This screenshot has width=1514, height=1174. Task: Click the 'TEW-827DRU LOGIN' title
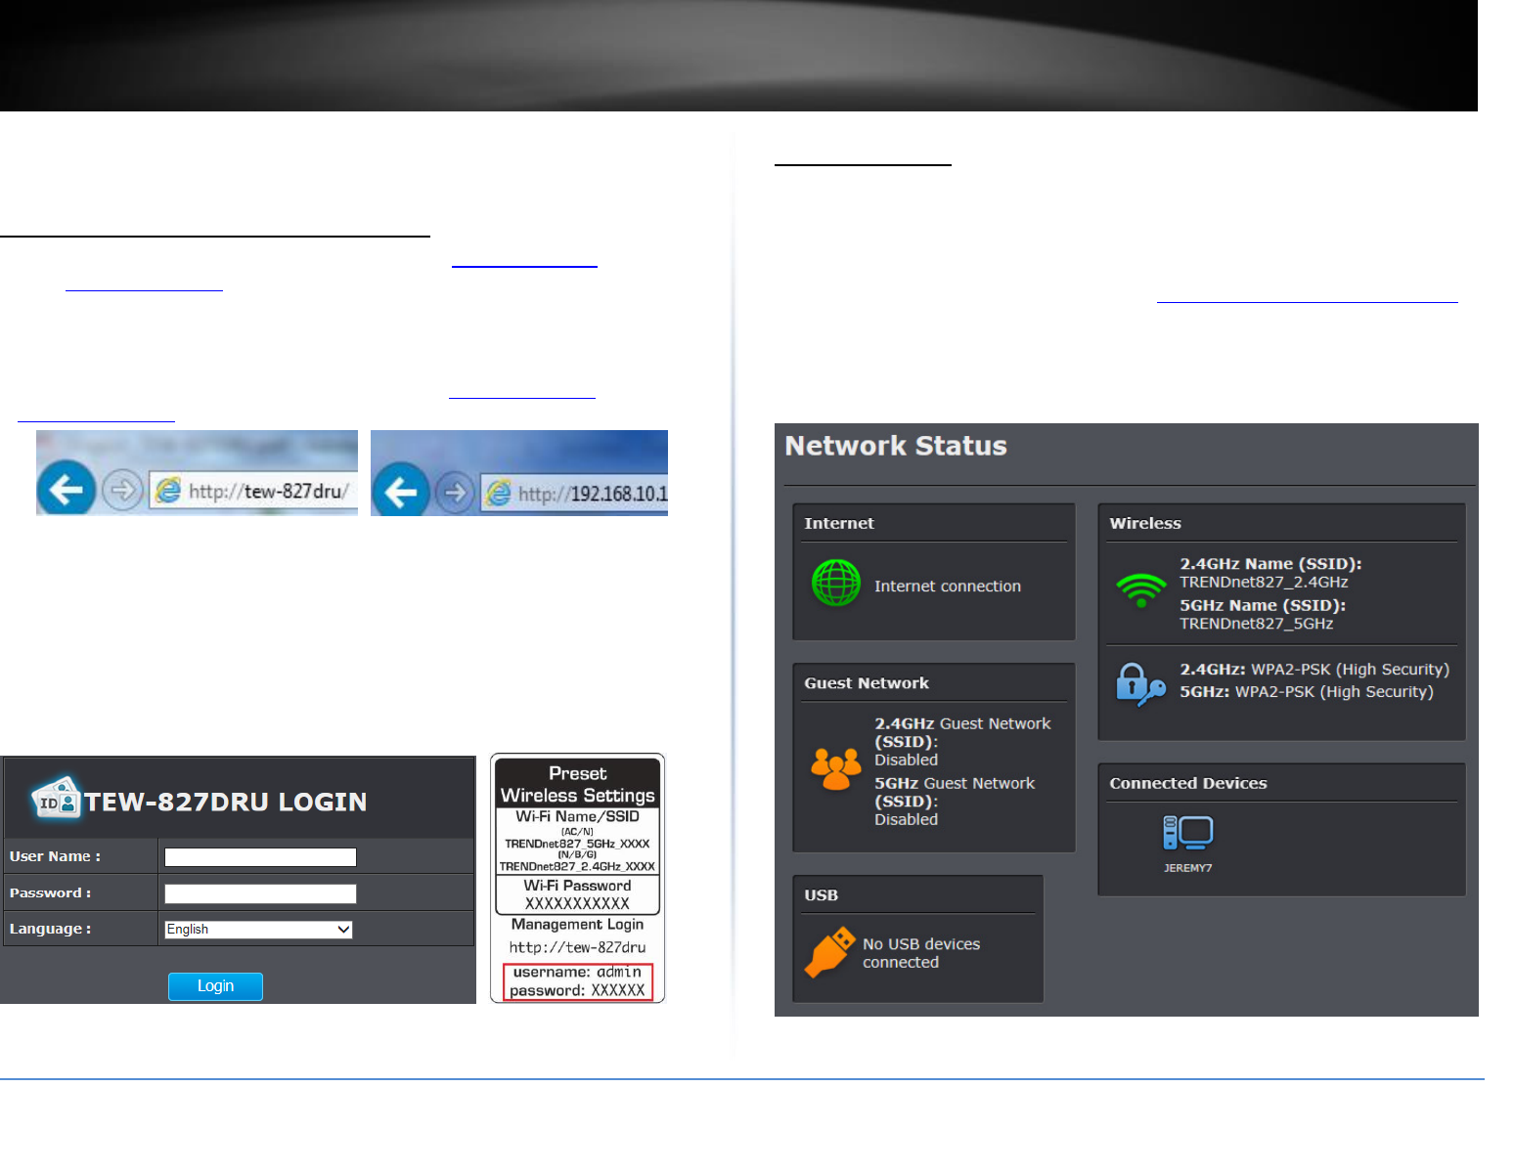coord(226,802)
